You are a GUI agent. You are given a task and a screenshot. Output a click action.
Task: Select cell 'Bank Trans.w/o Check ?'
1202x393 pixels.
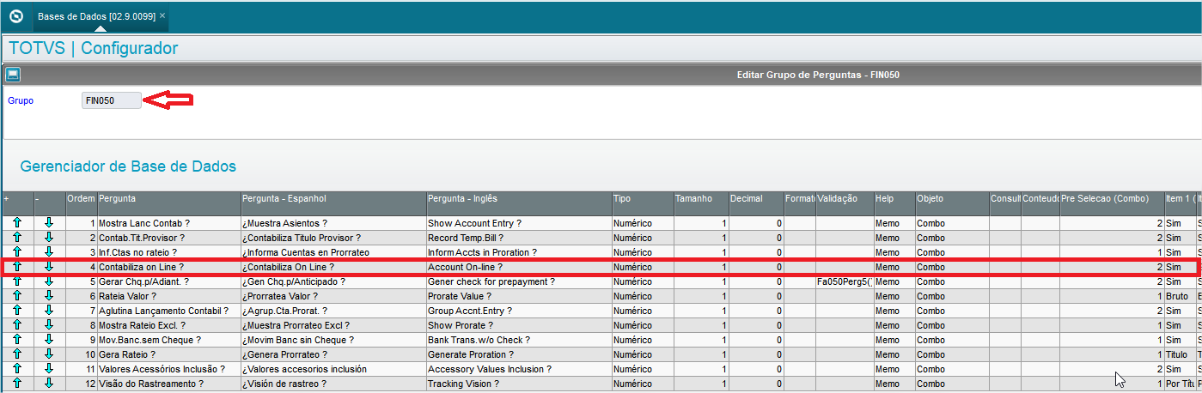519,340
